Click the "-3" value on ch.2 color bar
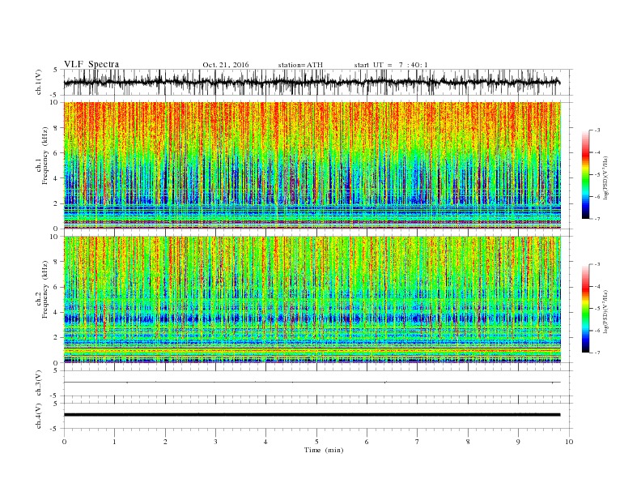641x496 pixels. tap(597, 264)
